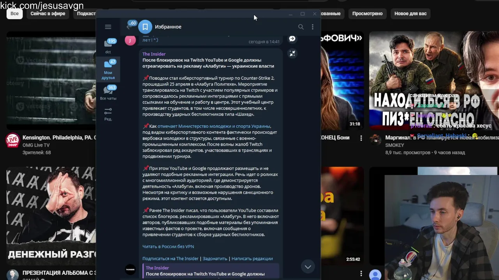
Task: Open the OMG Live TV channel name
Action: [x=36, y=145]
